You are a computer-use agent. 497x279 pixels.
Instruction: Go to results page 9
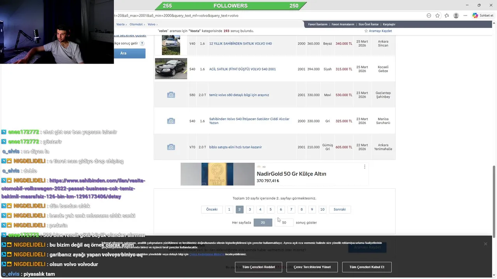tap(312, 209)
